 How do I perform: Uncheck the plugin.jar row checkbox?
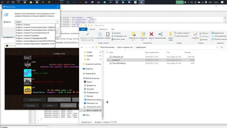108,60
